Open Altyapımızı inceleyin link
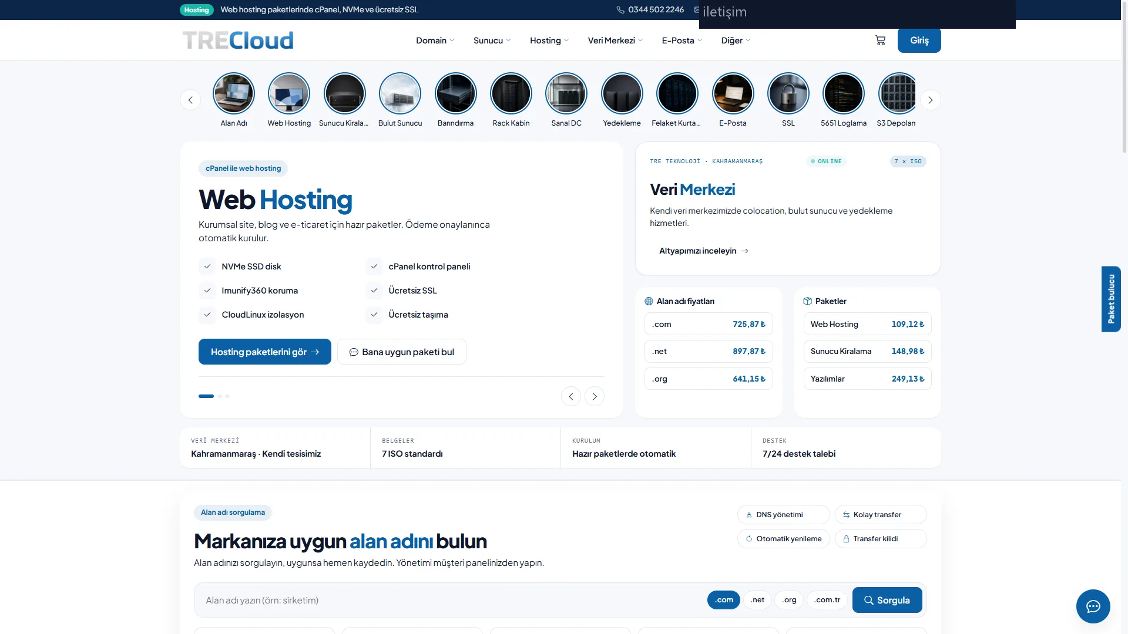This screenshot has width=1128, height=634. click(703, 251)
